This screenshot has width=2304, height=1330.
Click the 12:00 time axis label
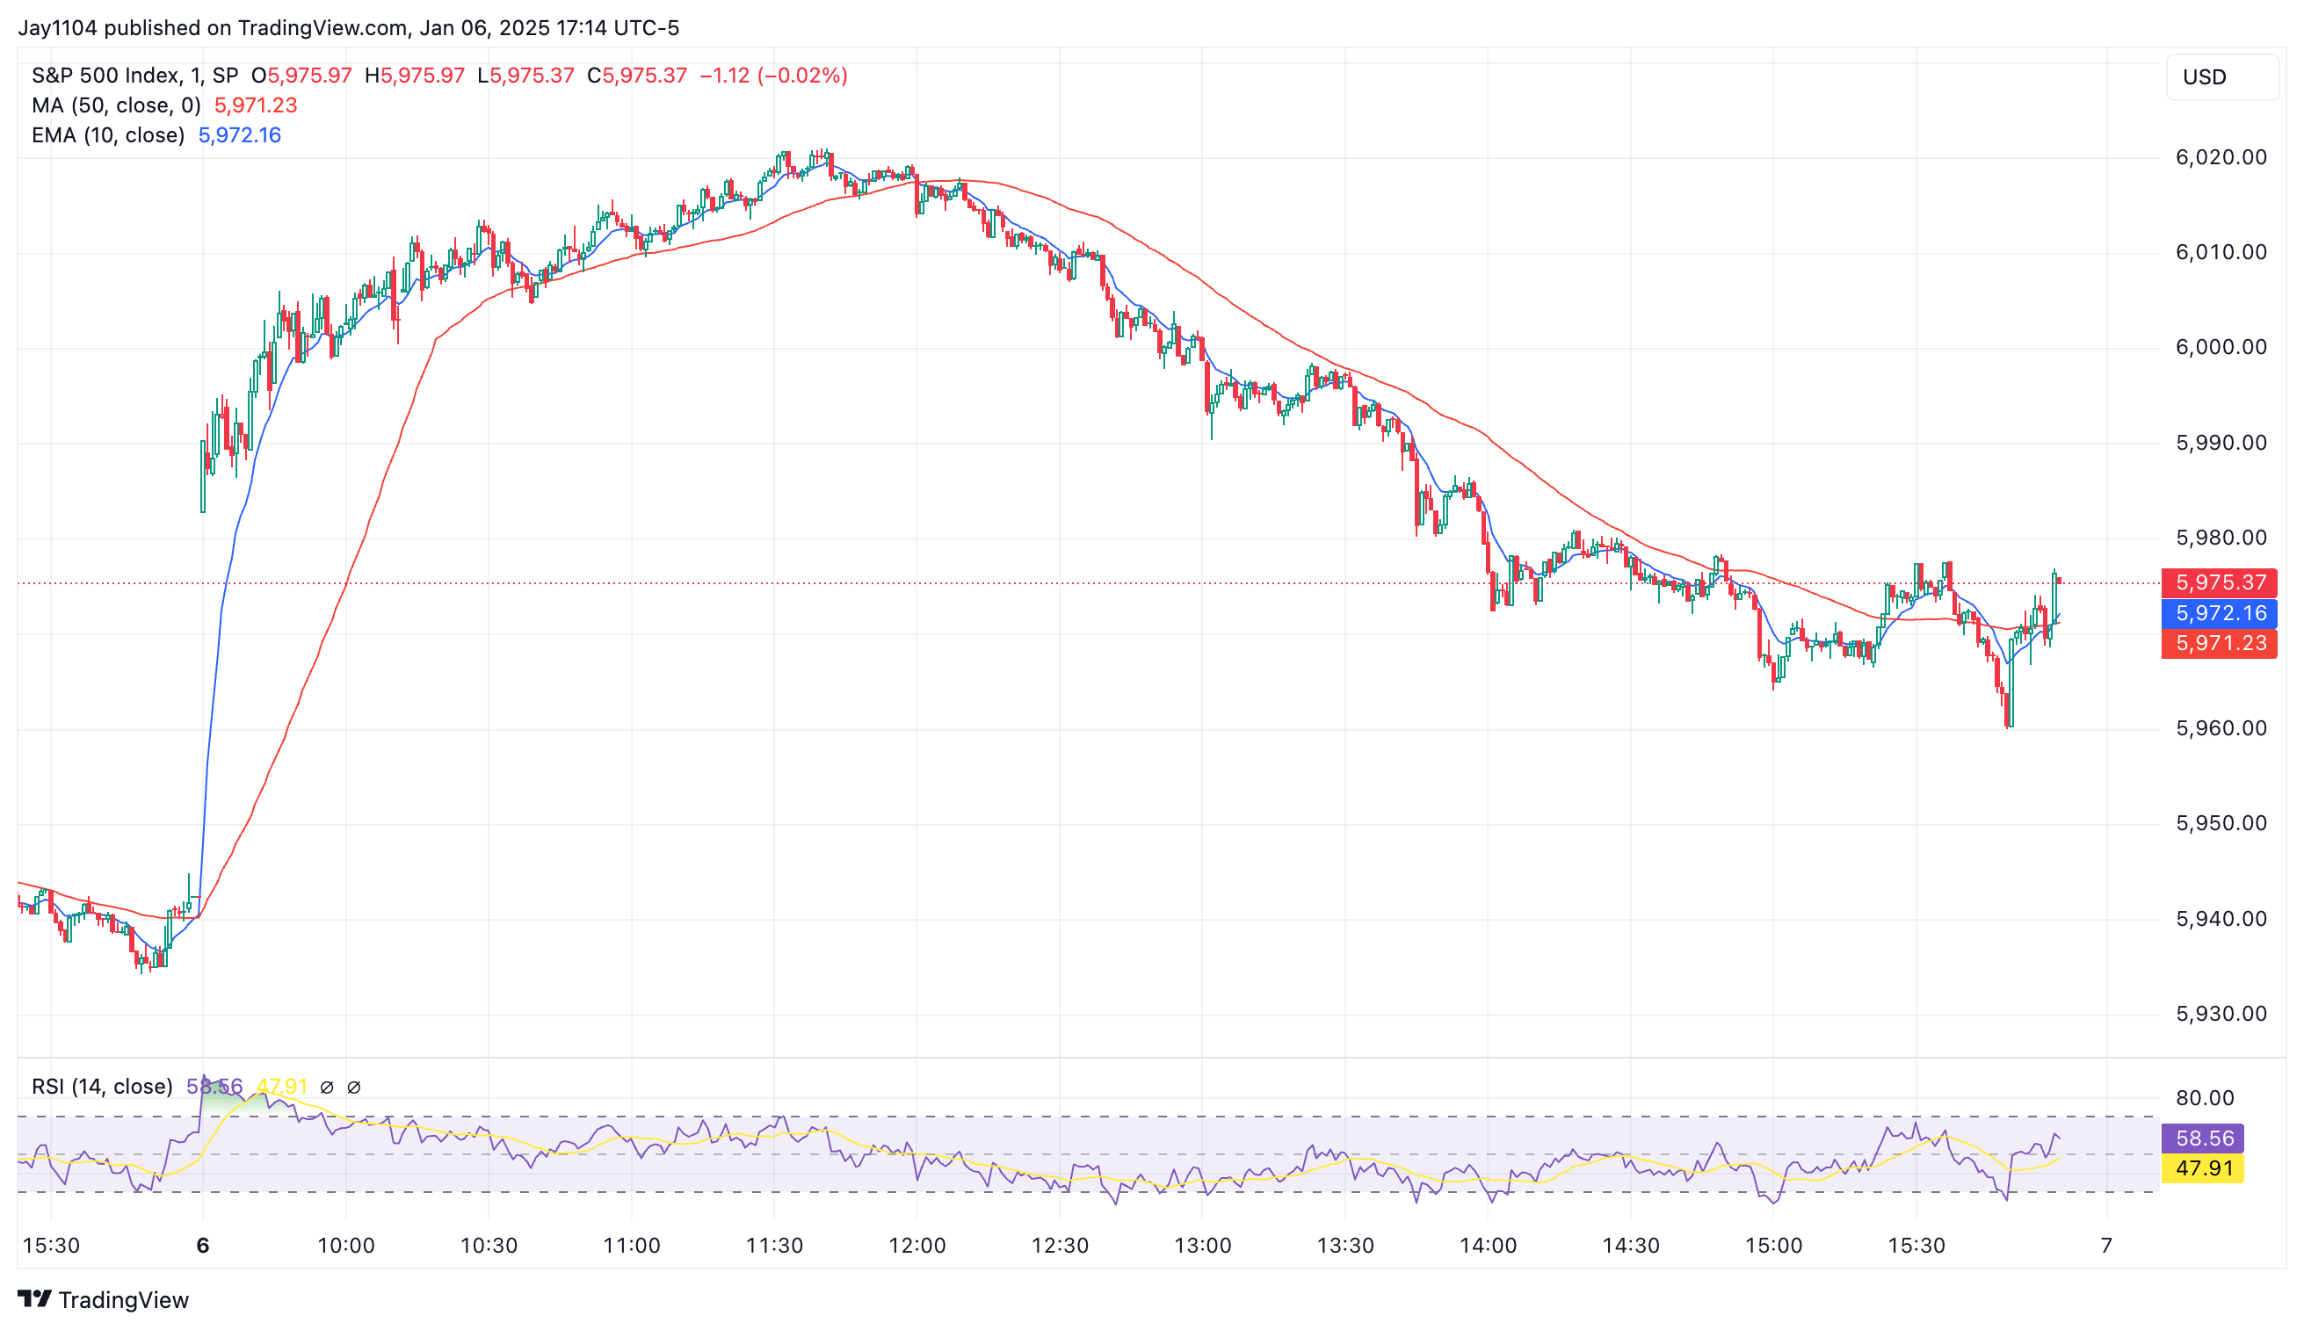[x=917, y=1246]
